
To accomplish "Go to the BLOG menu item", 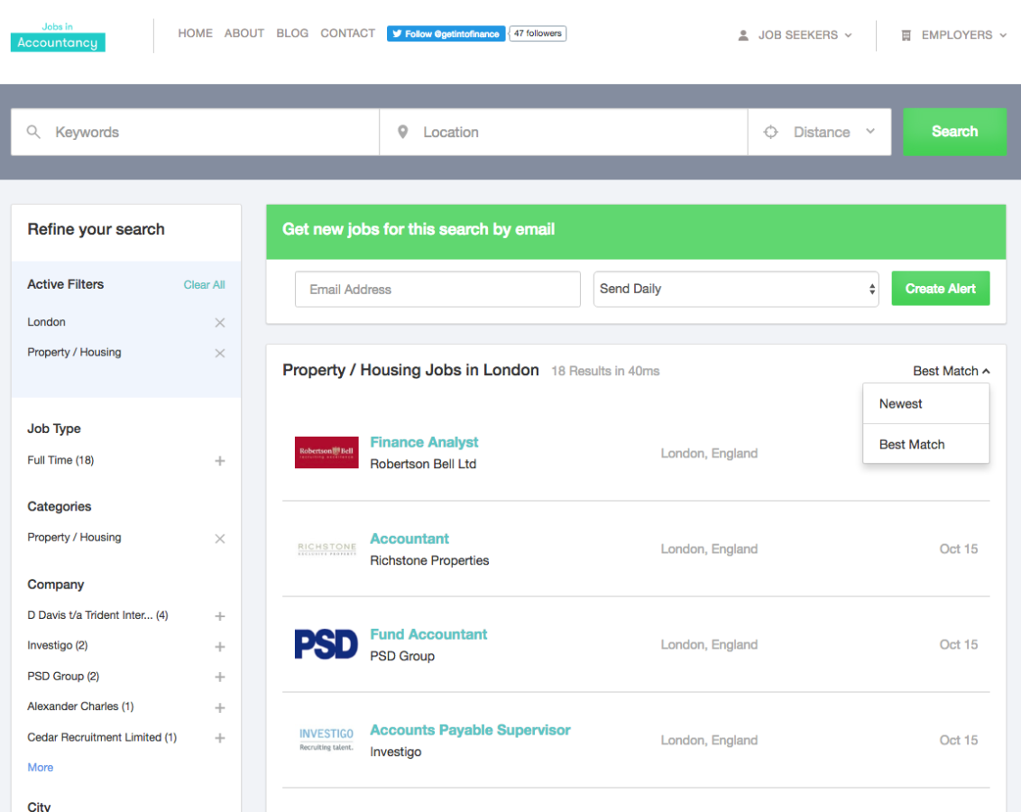I will (x=292, y=33).
